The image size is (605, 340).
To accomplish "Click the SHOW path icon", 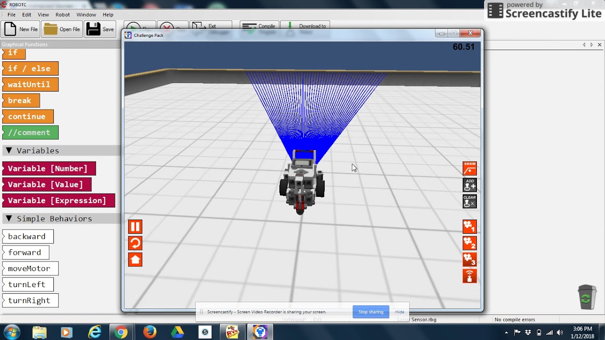I will point(469,169).
